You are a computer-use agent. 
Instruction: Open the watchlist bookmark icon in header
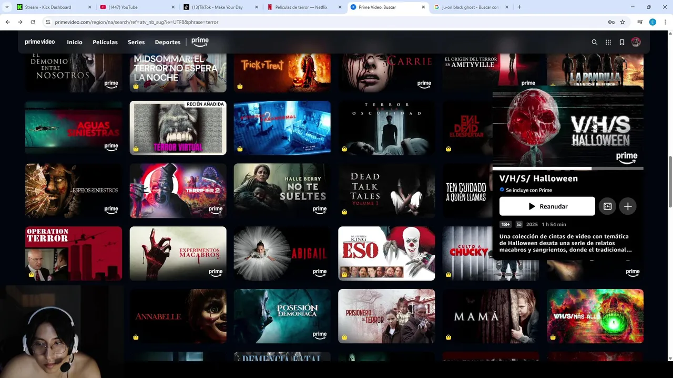(x=621, y=42)
